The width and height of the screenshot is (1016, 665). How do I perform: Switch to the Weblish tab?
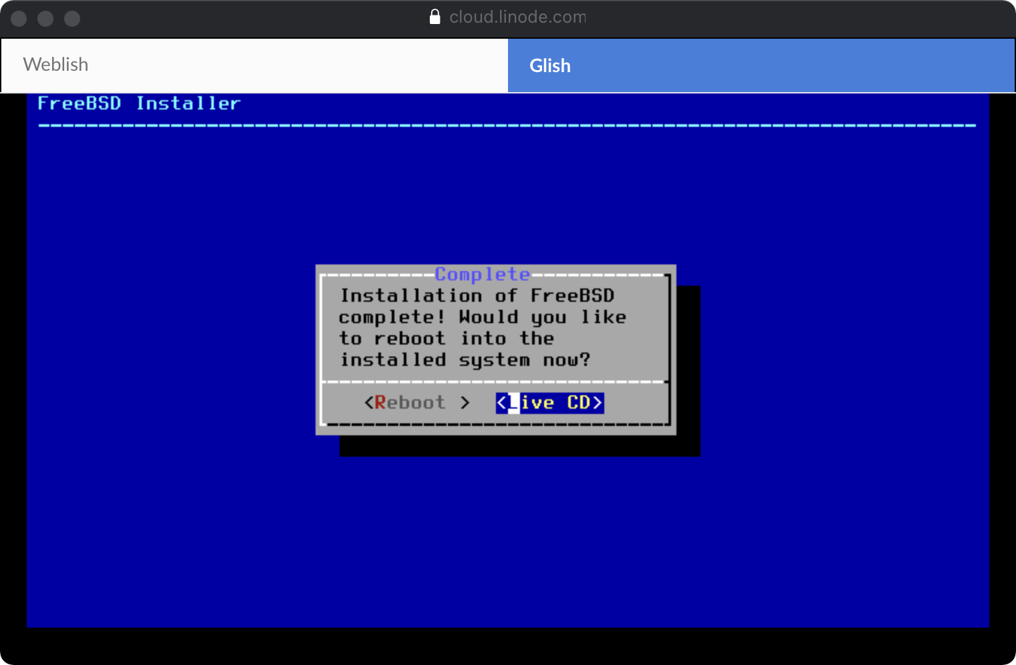coord(254,65)
